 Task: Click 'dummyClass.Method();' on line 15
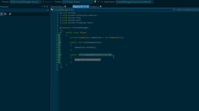(x=86, y=47)
